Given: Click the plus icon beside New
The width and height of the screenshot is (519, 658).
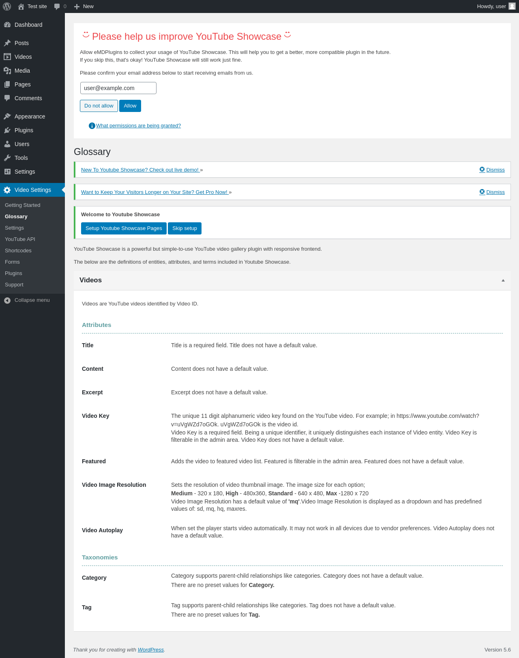Looking at the screenshot, I should [77, 6].
